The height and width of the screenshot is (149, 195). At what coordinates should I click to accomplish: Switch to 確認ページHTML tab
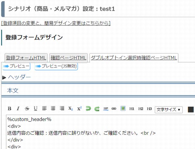pyautogui.click(x=69, y=58)
